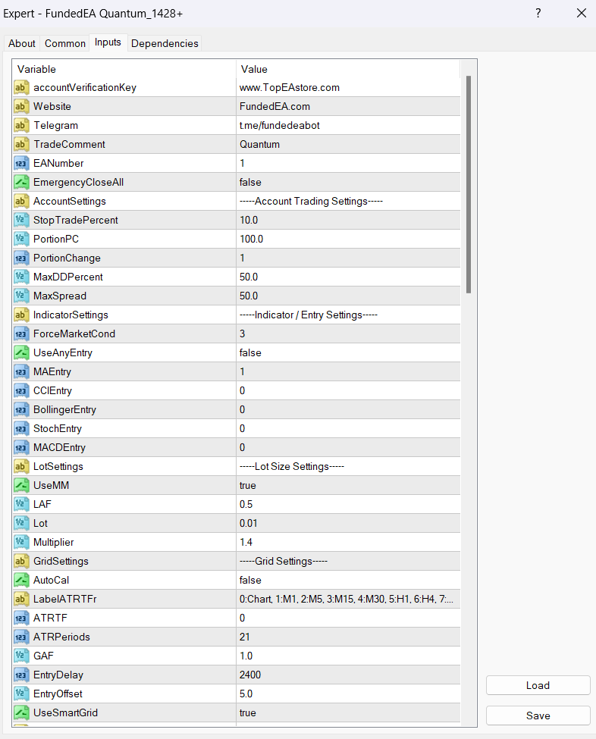Toggle the AutoCal false value
The height and width of the screenshot is (739, 596).
pos(250,581)
